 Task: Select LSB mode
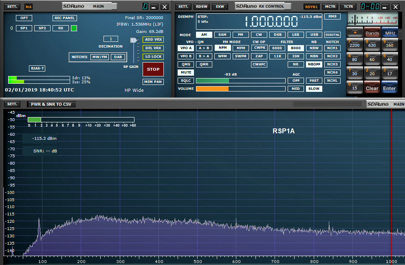(296, 35)
